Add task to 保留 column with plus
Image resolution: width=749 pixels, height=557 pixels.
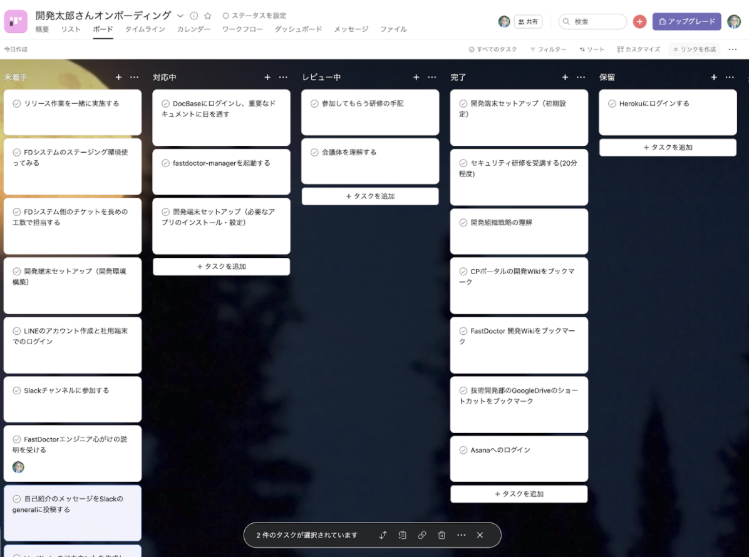tap(714, 78)
